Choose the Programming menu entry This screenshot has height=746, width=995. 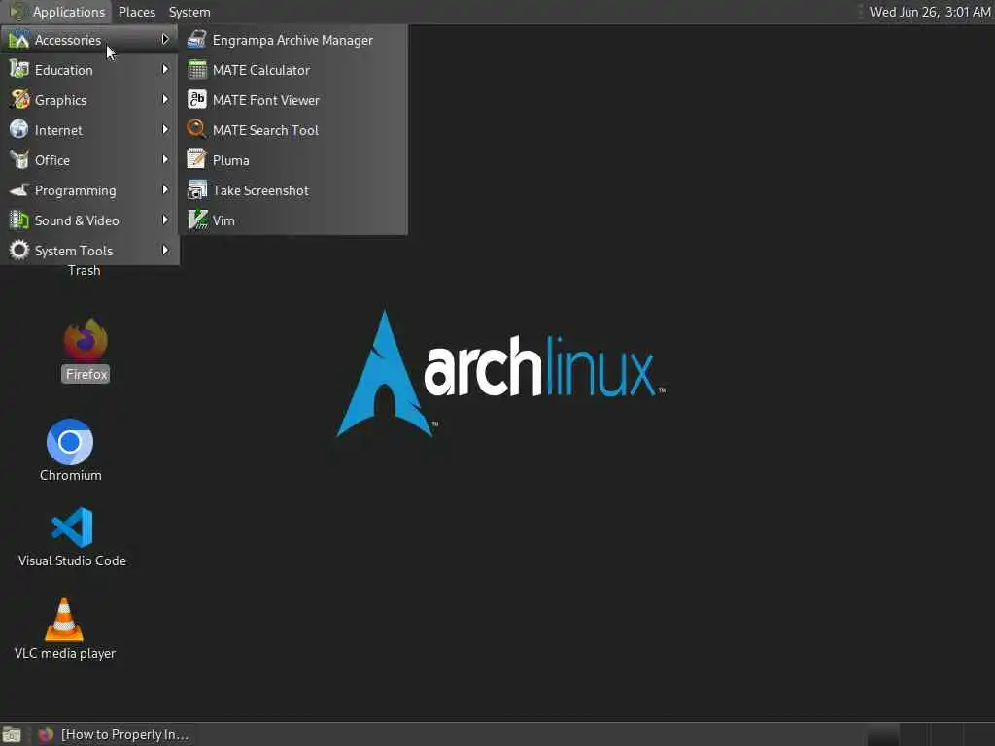(89, 190)
